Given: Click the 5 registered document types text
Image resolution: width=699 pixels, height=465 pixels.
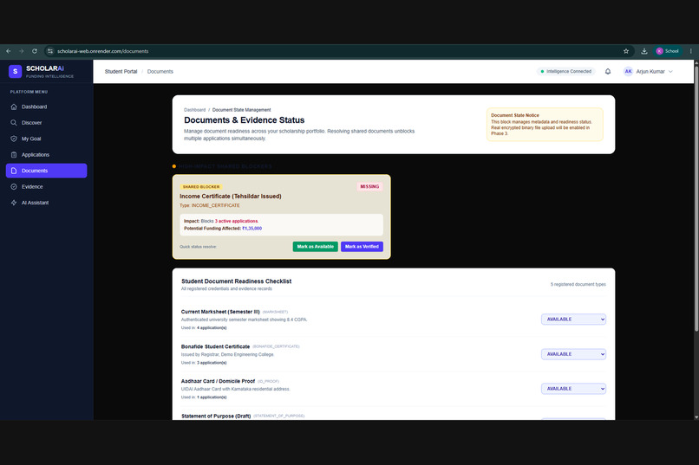Looking at the screenshot, I should (578, 284).
